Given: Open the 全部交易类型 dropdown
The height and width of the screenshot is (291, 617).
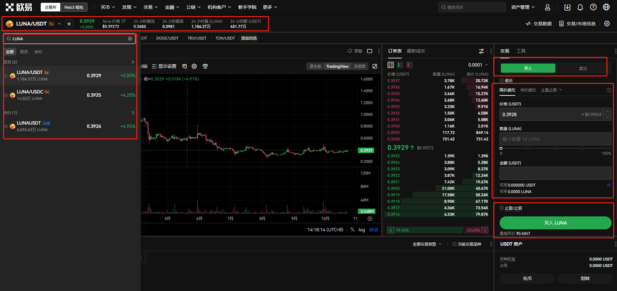Looking at the screenshot, I should [x=427, y=244].
